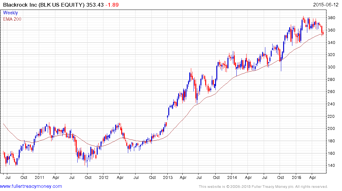Viewport: 342px width, 191px height.
Task: Click the 2015 time axis label
Action: [x=296, y=177]
